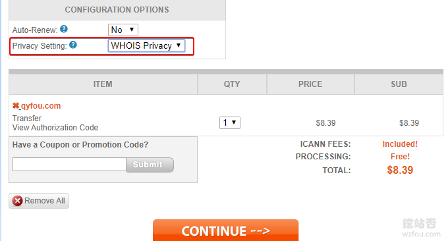Click the PRICE column header

click(310, 84)
